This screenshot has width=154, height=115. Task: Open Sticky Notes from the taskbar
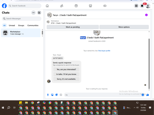[x=21, y=103]
